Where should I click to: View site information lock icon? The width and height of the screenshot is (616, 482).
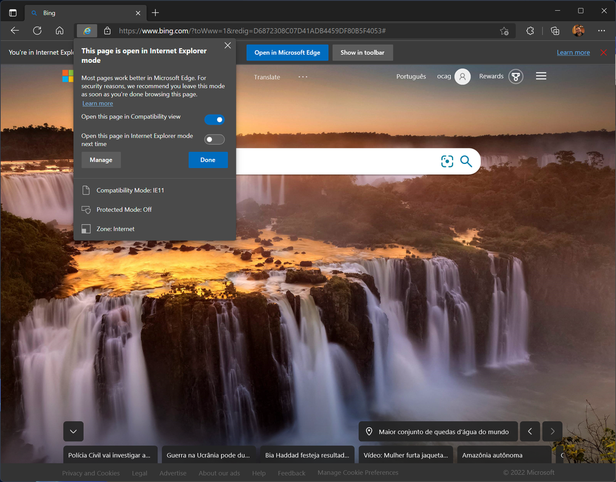point(107,31)
